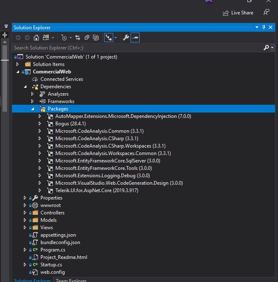
Task: Click Sync with Active Document icon
Action: click(x=78, y=38)
